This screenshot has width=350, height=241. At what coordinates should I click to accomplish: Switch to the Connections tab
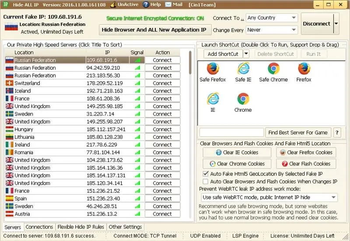39,227
